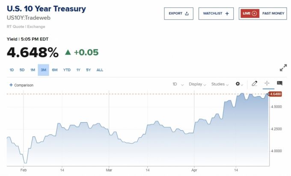Select the 6M time range

tap(55, 70)
